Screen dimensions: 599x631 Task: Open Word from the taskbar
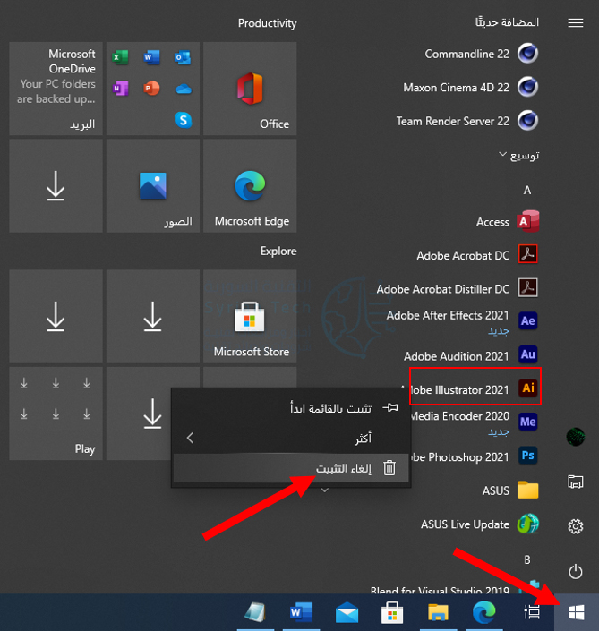(301, 612)
